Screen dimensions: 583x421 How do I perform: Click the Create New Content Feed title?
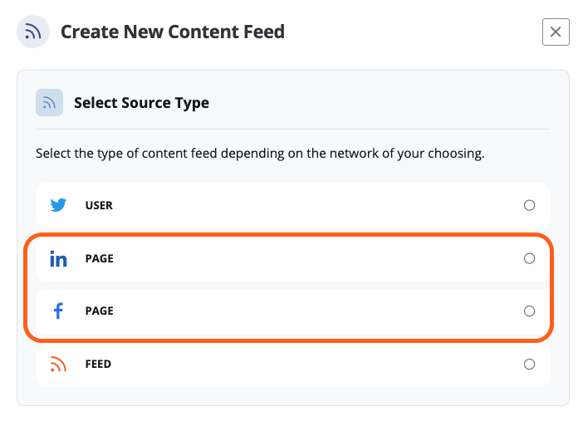point(173,32)
